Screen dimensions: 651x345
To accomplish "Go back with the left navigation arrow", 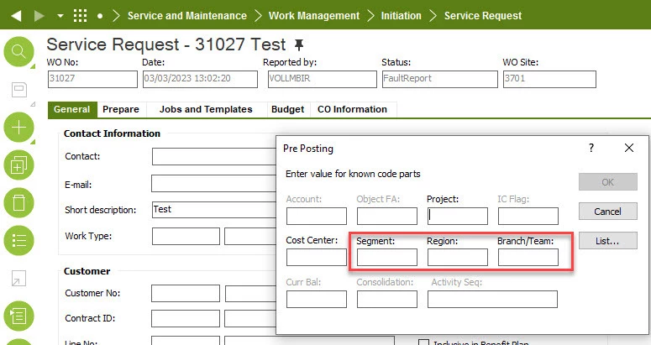I will pos(16,16).
